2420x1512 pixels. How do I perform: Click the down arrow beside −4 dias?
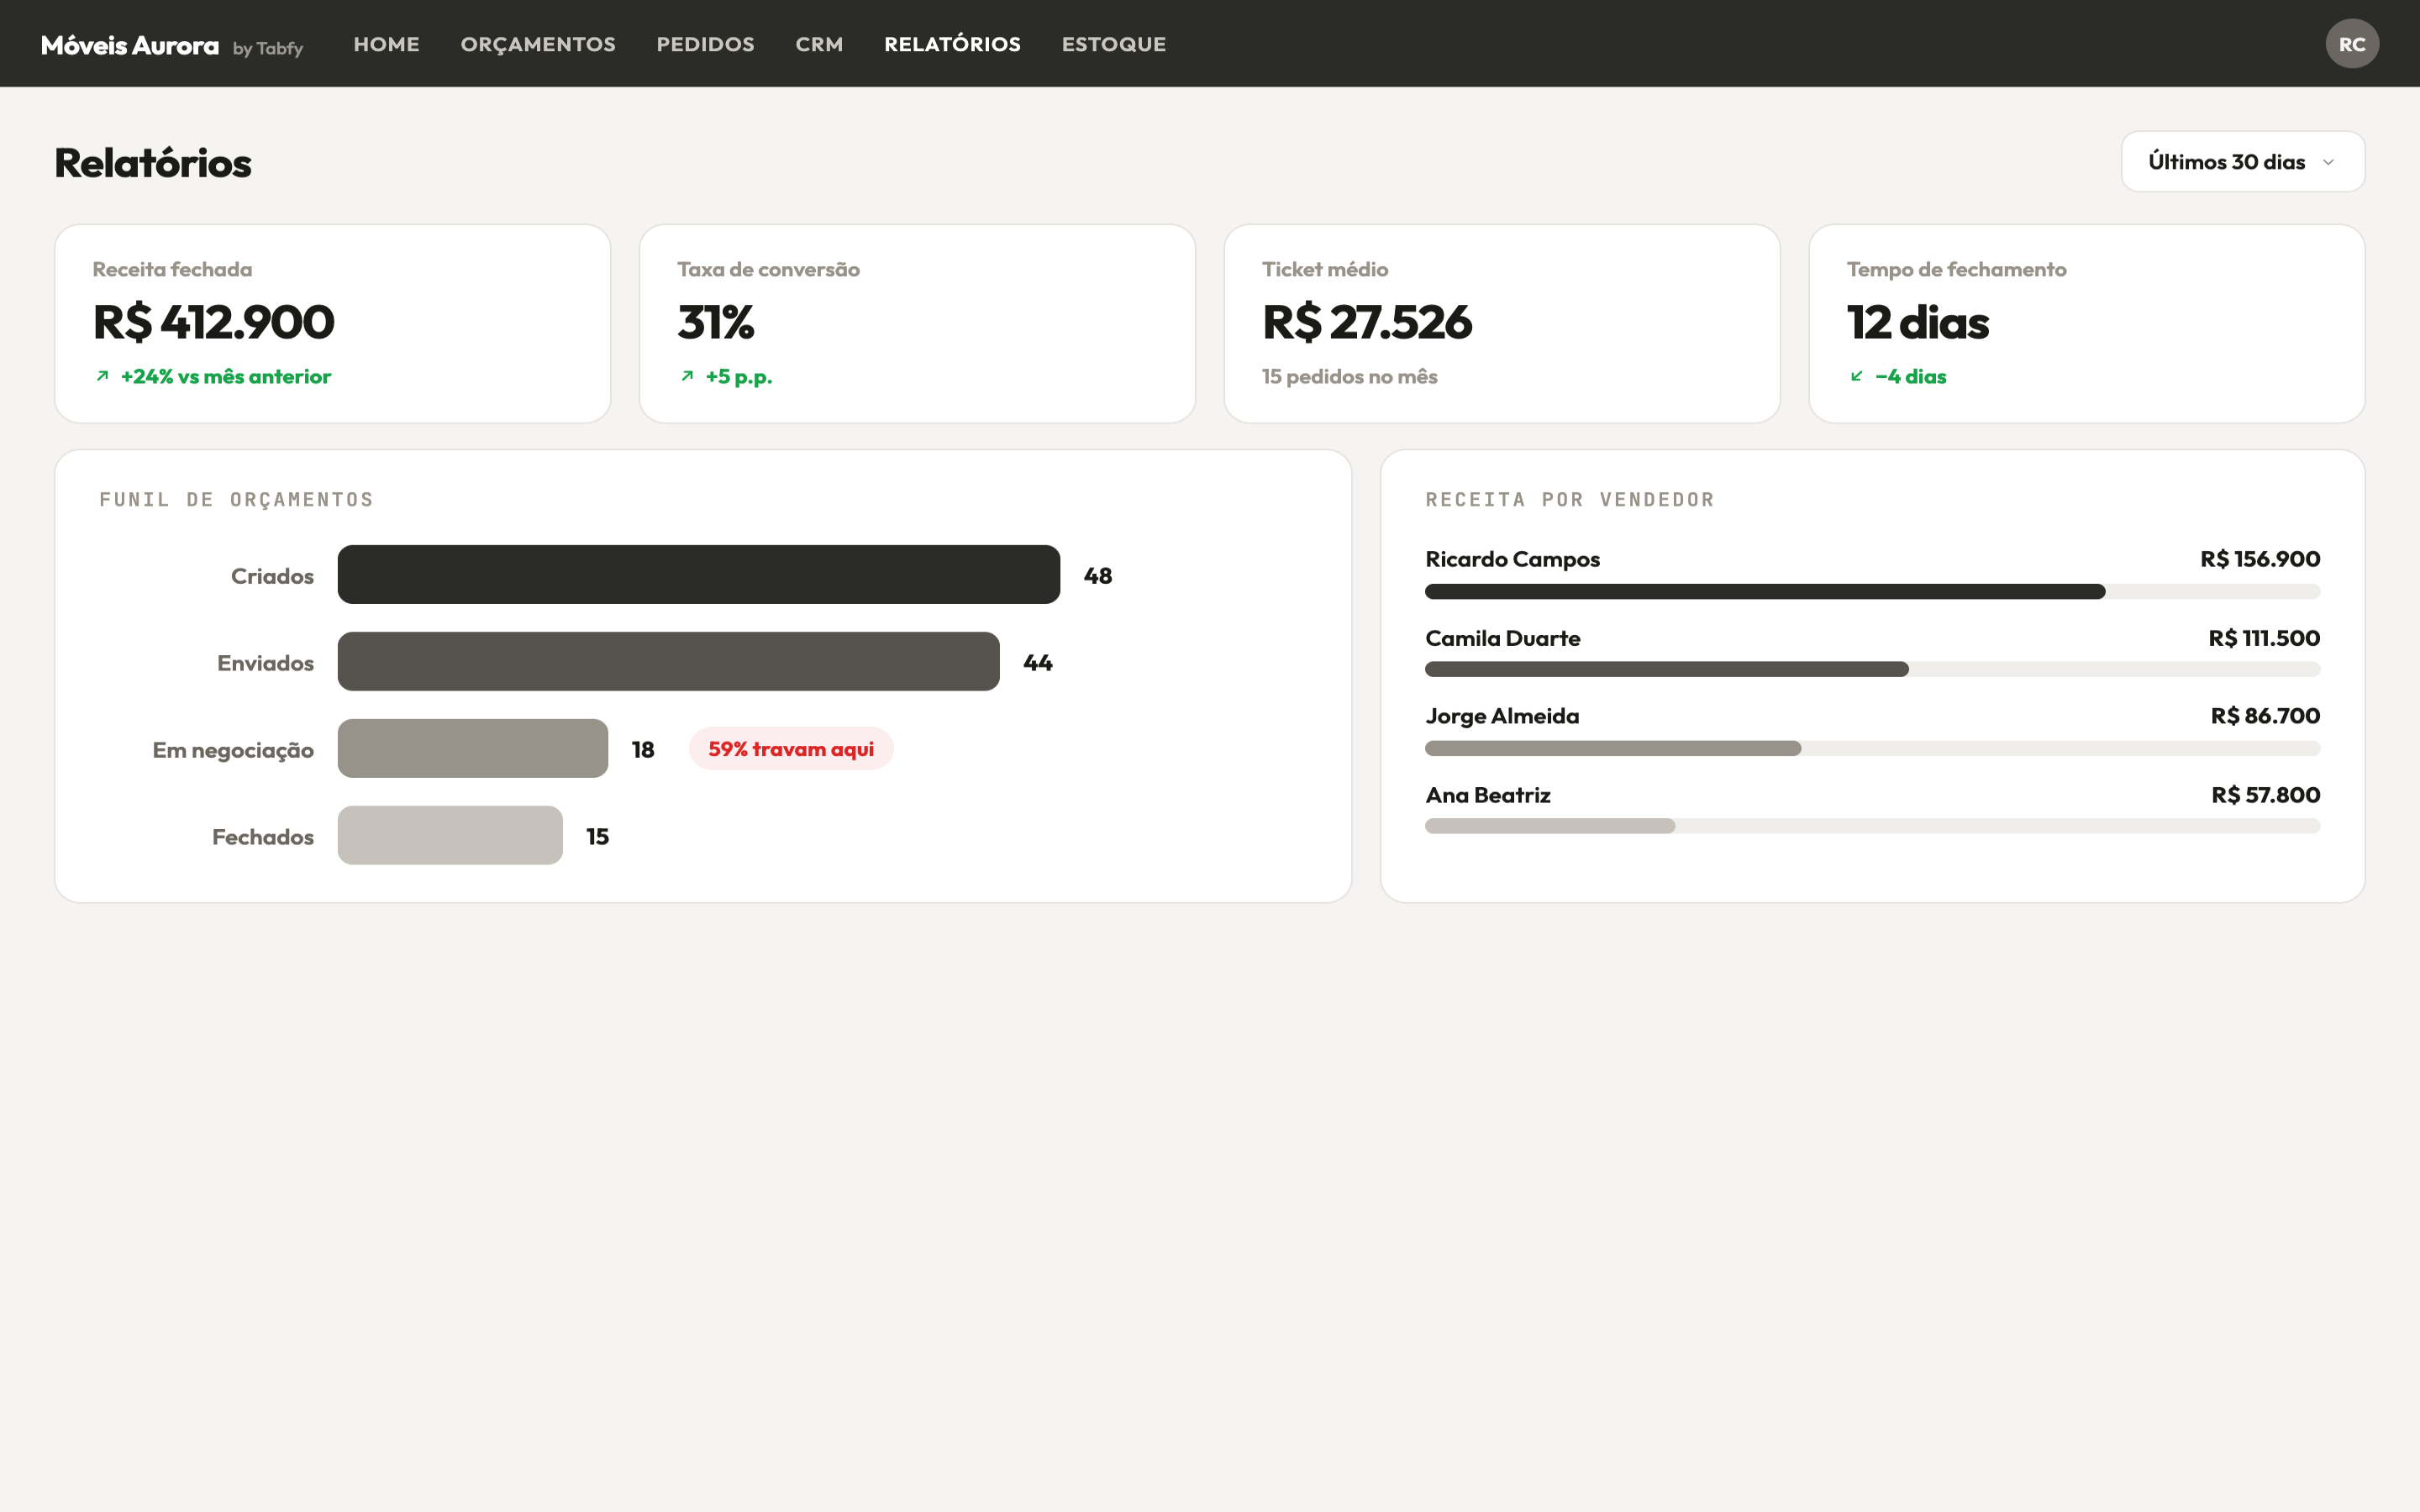click(1856, 376)
